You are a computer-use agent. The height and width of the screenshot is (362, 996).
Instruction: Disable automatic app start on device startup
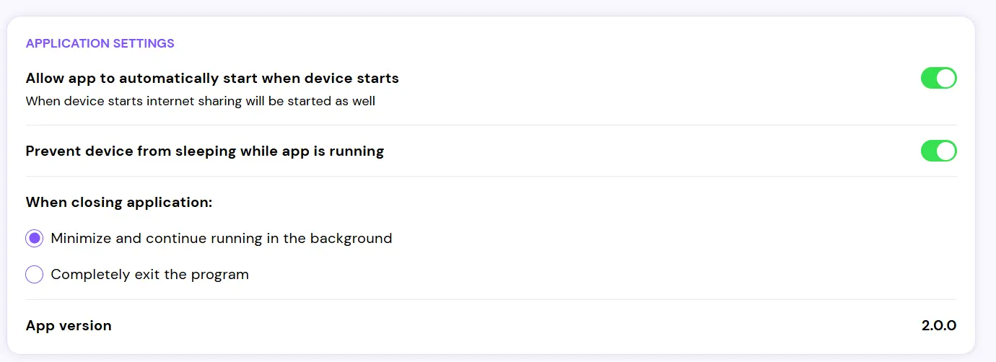point(938,78)
